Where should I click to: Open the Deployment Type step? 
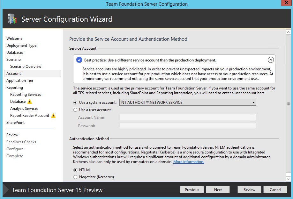click(x=21, y=46)
